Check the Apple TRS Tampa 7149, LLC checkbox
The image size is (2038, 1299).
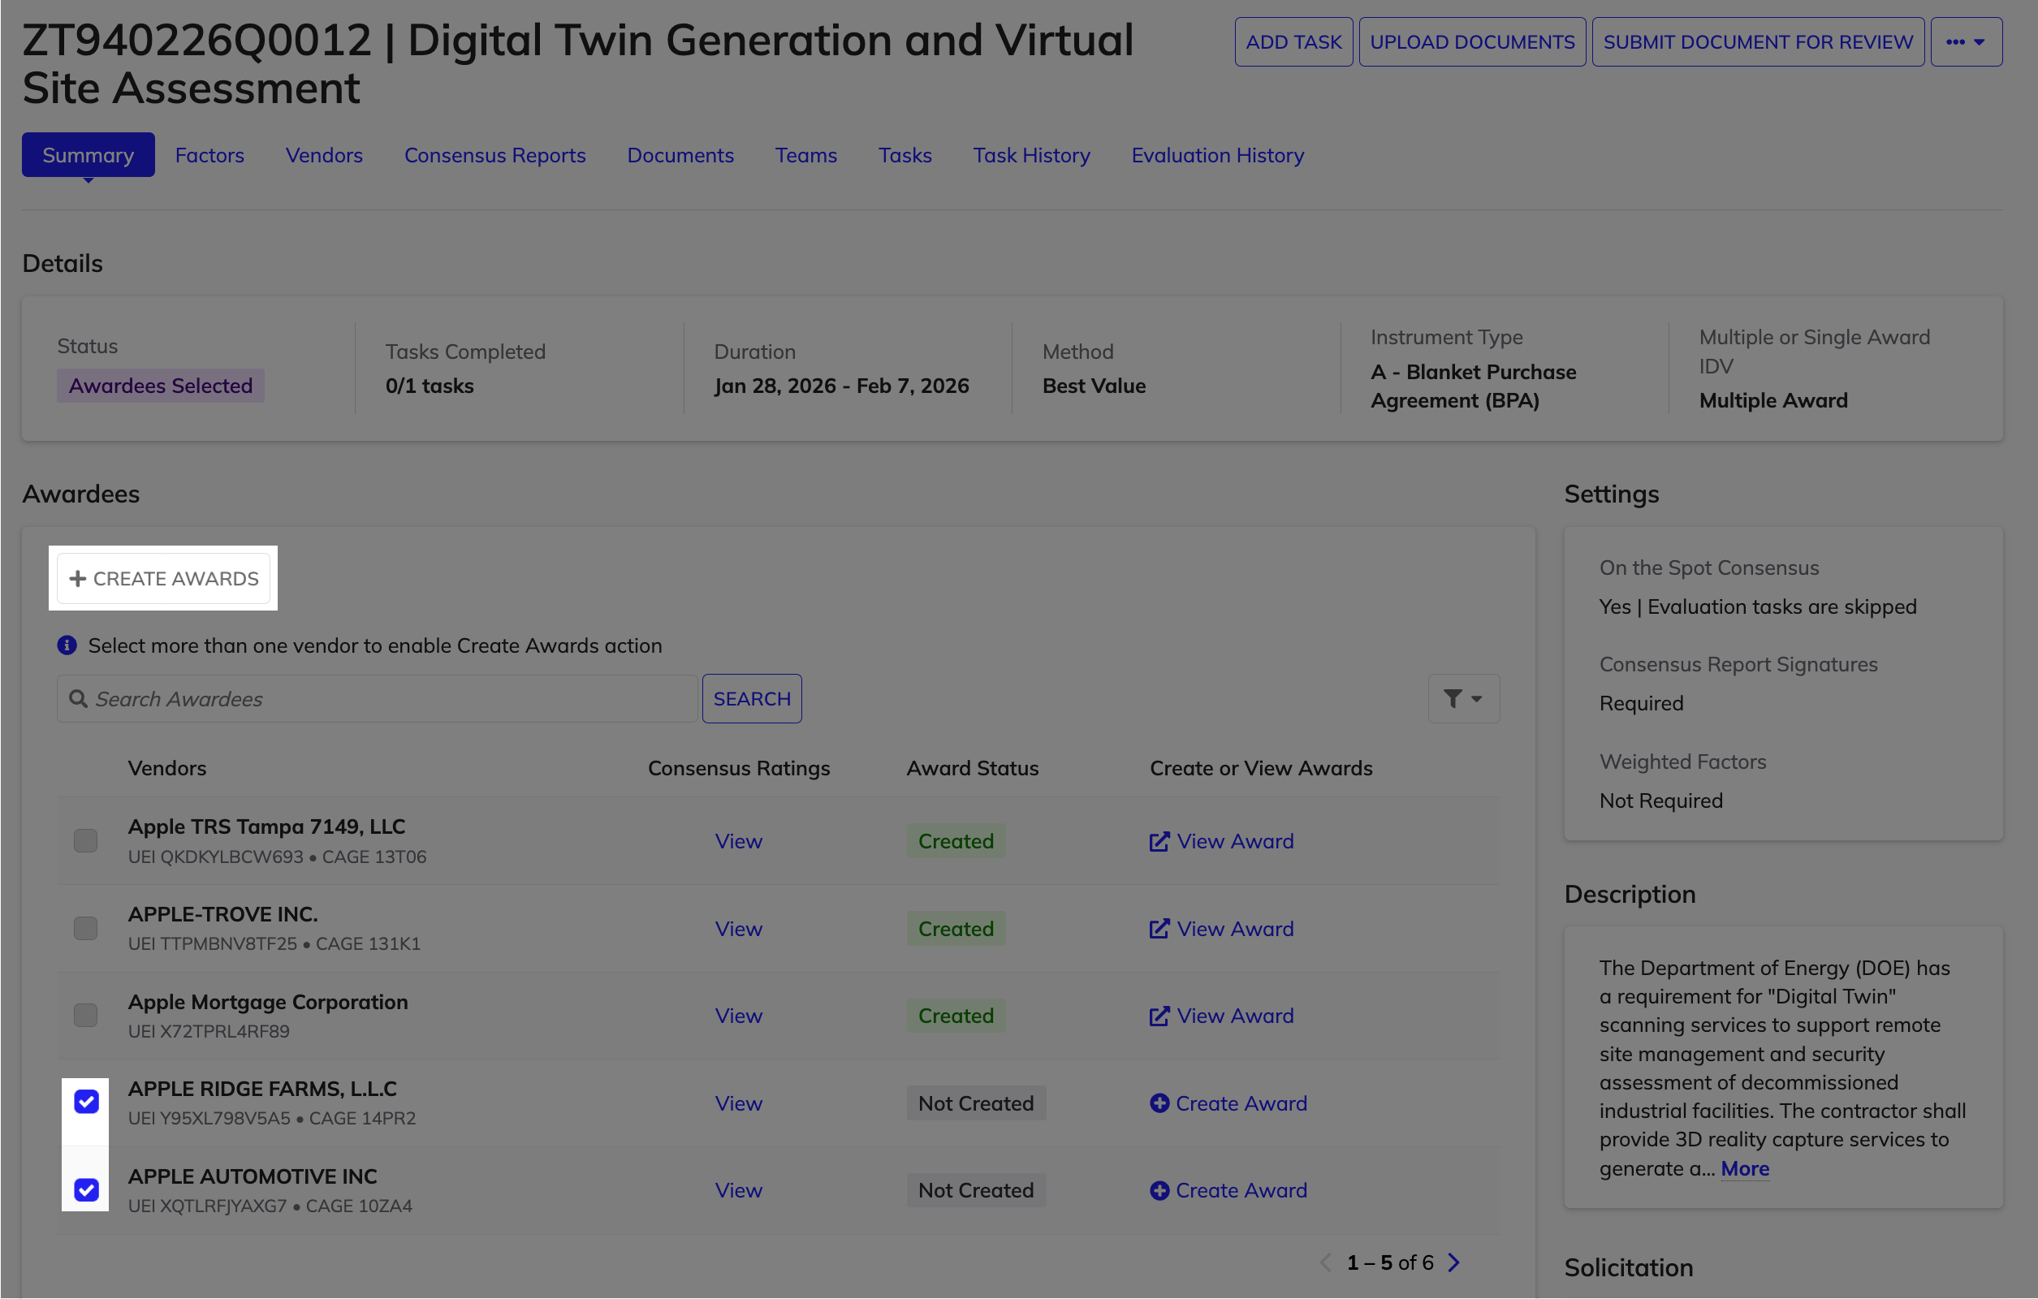tap(85, 840)
